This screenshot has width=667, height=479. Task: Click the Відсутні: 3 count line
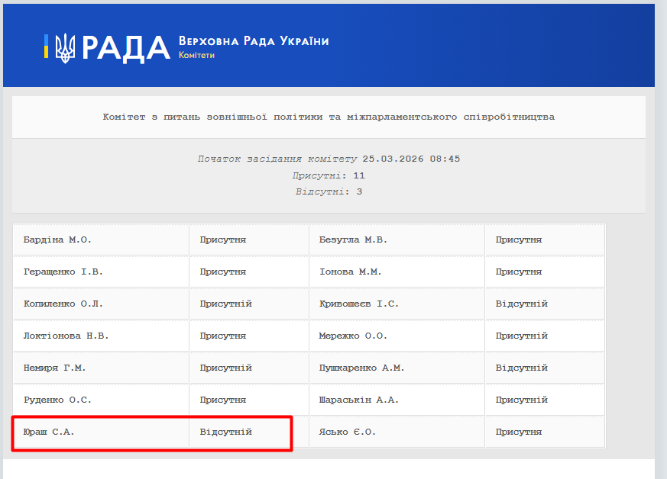pos(329,191)
